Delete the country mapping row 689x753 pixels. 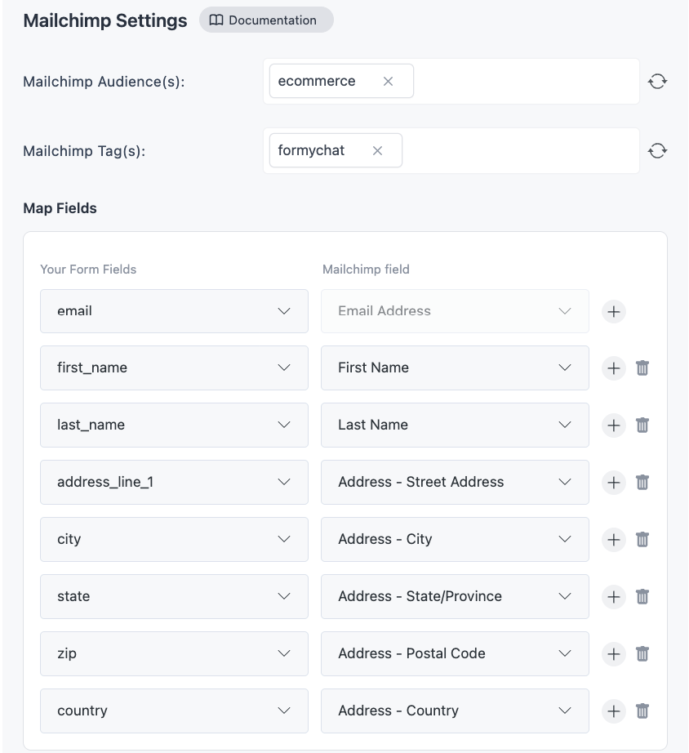point(642,711)
